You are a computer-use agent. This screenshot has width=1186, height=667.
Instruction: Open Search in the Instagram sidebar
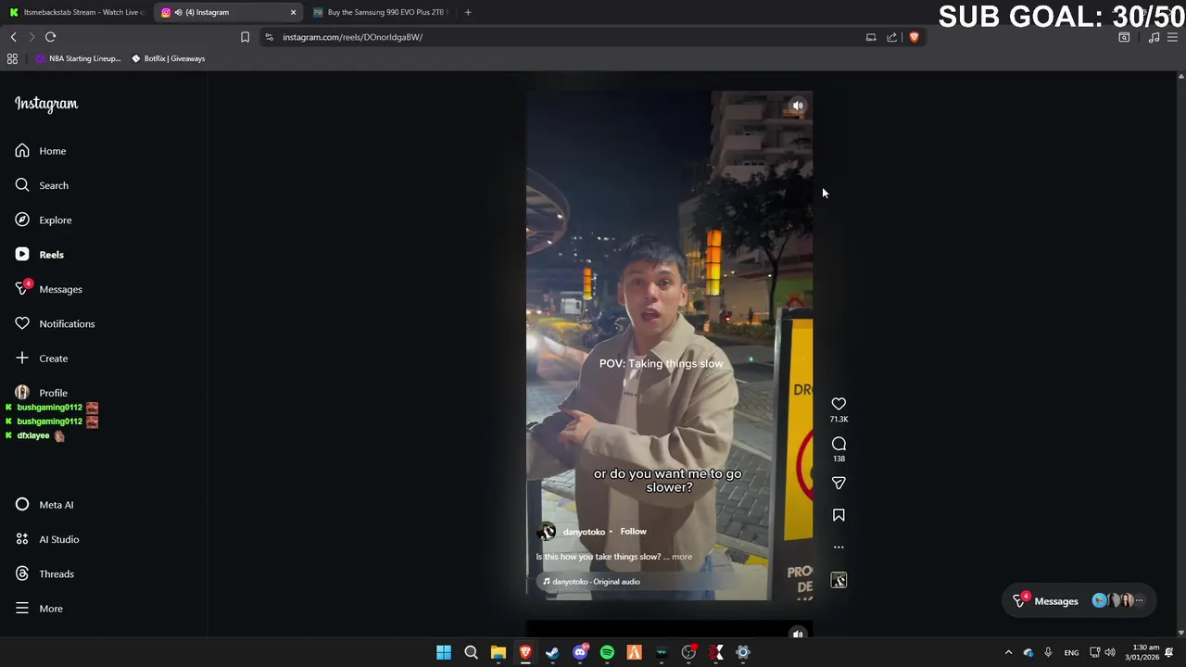tap(42, 185)
